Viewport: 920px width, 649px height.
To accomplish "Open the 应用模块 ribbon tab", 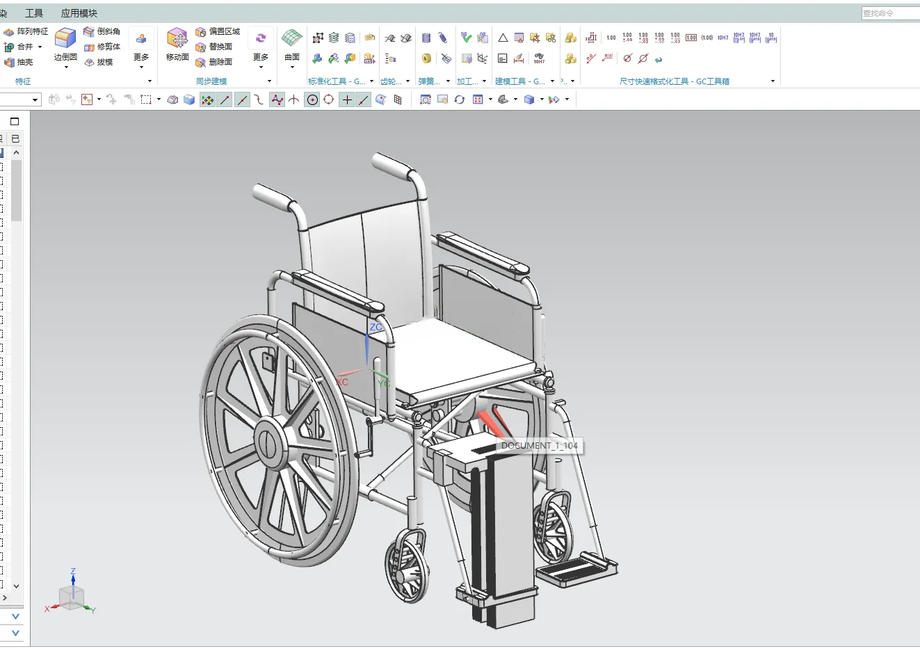I will tap(79, 13).
